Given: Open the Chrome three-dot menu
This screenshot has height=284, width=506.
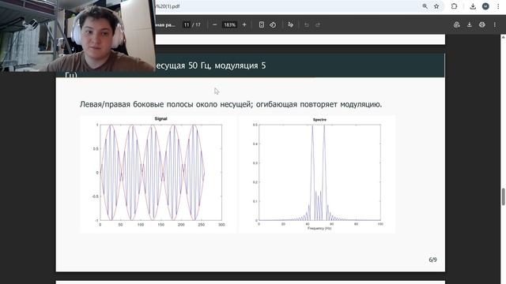Looking at the screenshot, I should point(498,6).
